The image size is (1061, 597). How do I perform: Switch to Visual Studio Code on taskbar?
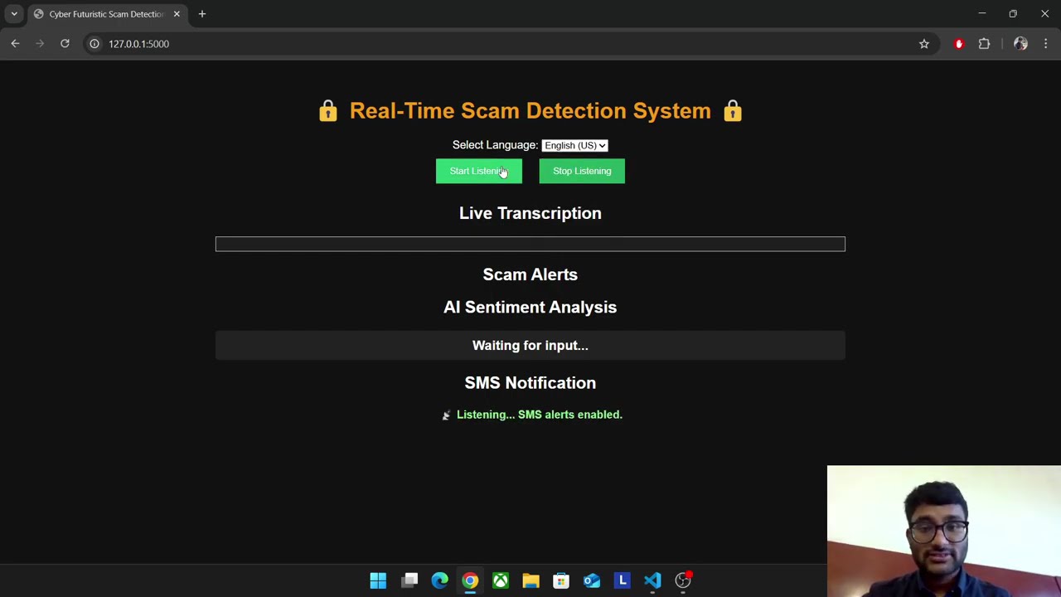click(x=652, y=580)
